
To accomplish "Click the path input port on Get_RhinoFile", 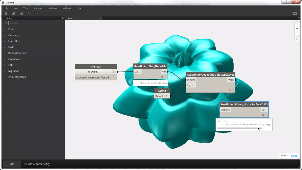I will click(137, 71).
